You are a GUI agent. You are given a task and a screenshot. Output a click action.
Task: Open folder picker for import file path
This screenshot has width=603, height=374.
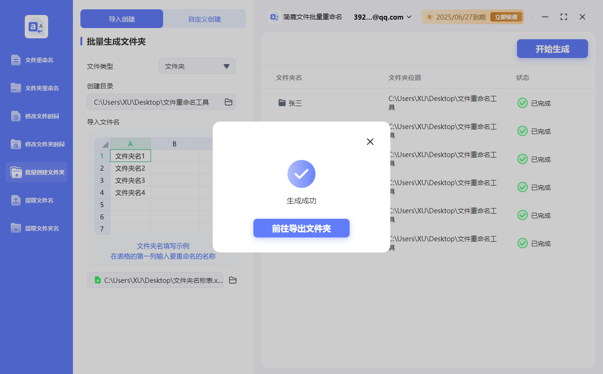pyautogui.click(x=233, y=280)
